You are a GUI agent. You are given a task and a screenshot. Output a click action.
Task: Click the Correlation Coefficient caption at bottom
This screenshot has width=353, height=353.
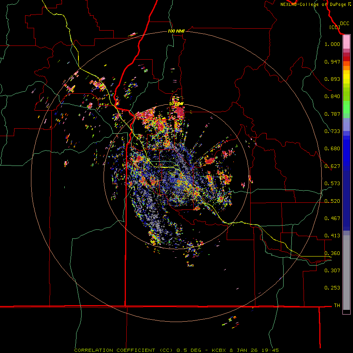pyautogui.click(x=176, y=350)
